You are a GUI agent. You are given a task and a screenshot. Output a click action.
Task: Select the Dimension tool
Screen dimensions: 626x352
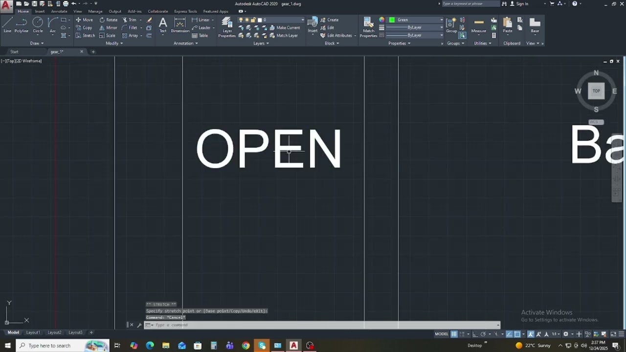coord(180,25)
